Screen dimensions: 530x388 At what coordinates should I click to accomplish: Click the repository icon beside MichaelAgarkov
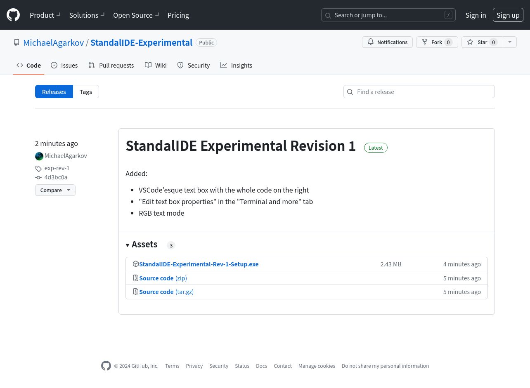point(17,42)
